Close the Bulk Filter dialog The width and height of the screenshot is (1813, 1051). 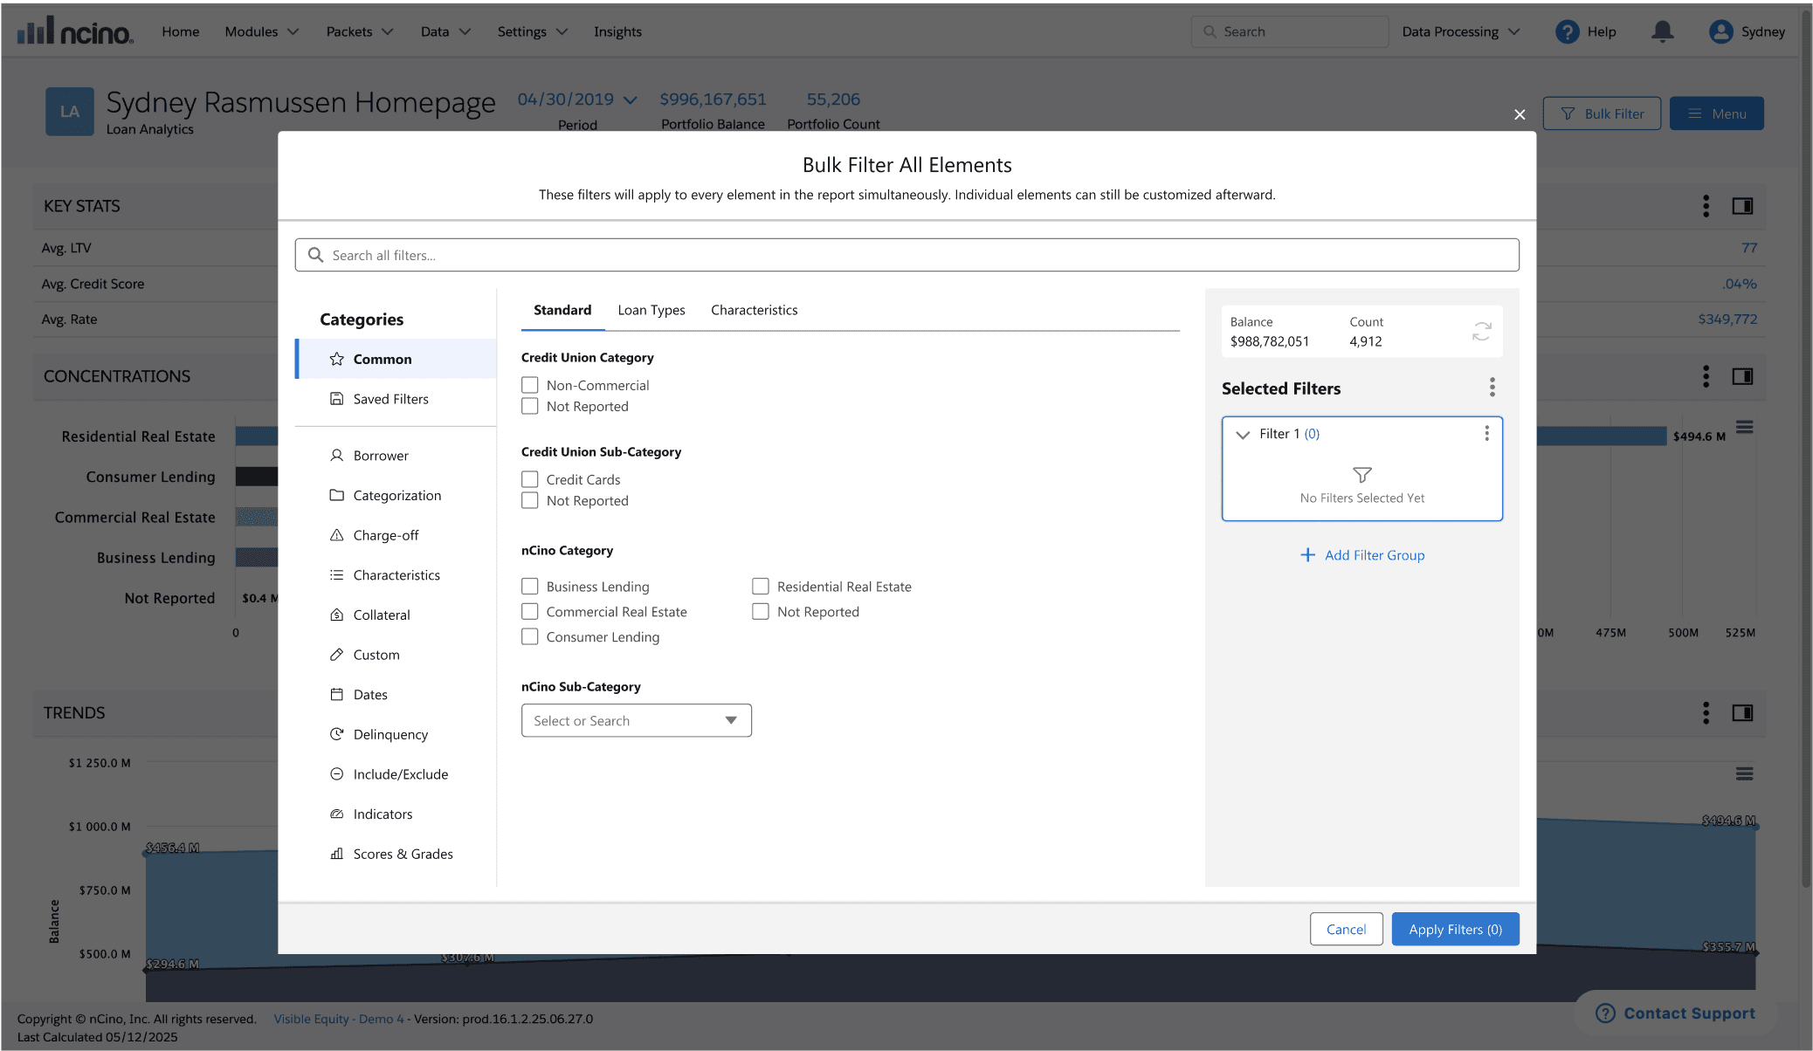(x=1520, y=114)
